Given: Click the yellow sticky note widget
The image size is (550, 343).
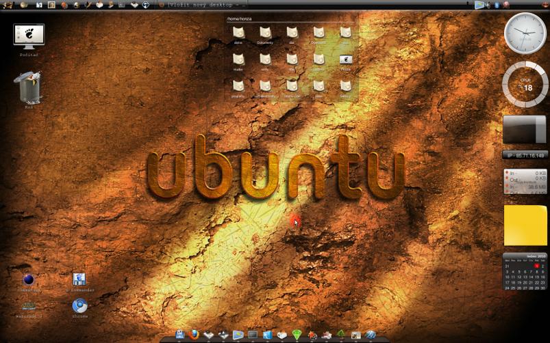Looking at the screenshot, I should (x=525, y=225).
